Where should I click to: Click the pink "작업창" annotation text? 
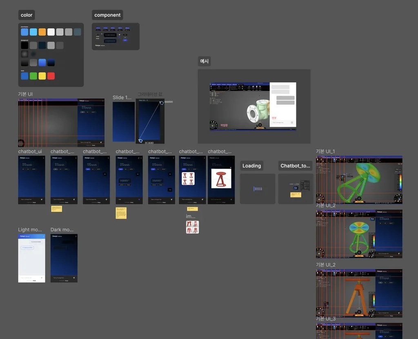(224, 125)
